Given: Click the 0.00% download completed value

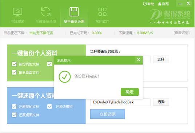Looking at the screenshot, I should (97, 33).
